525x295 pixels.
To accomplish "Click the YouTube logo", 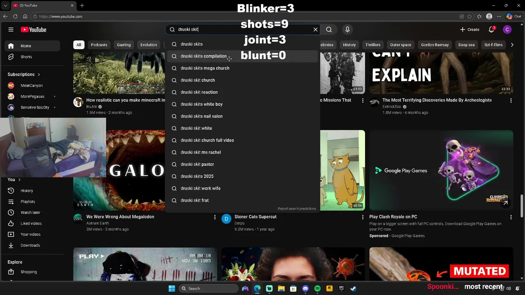I will pyautogui.click(x=34, y=29).
